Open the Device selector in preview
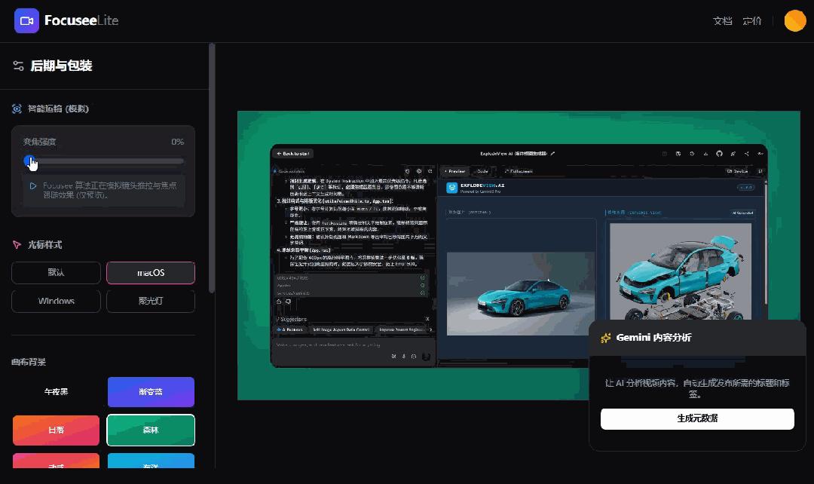The height and width of the screenshot is (484, 814). pos(737,171)
